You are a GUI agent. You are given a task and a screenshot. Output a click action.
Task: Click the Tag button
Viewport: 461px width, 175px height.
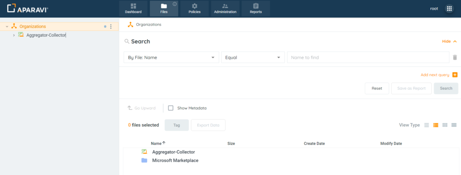176,125
